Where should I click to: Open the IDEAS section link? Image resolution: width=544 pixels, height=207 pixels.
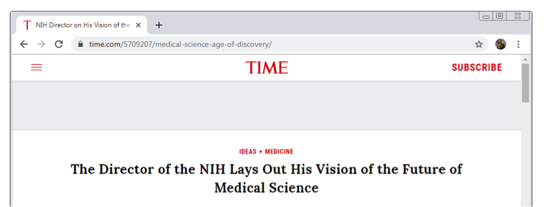click(248, 152)
